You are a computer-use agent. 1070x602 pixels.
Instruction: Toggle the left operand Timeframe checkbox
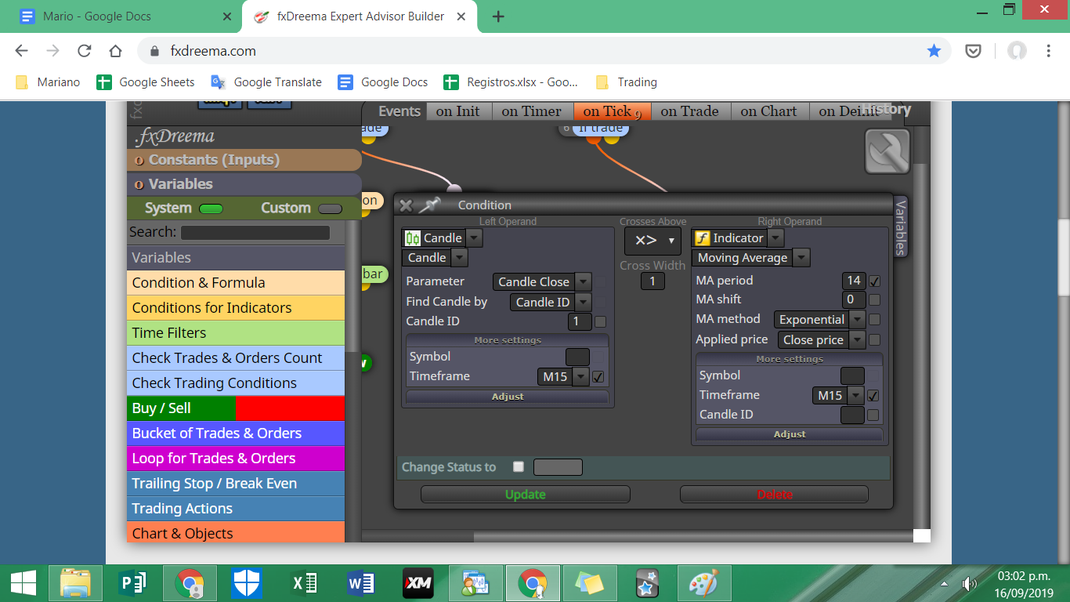(598, 377)
